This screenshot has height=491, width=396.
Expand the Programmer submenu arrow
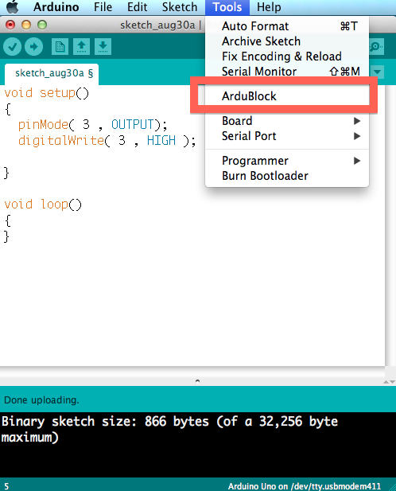click(x=357, y=161)
